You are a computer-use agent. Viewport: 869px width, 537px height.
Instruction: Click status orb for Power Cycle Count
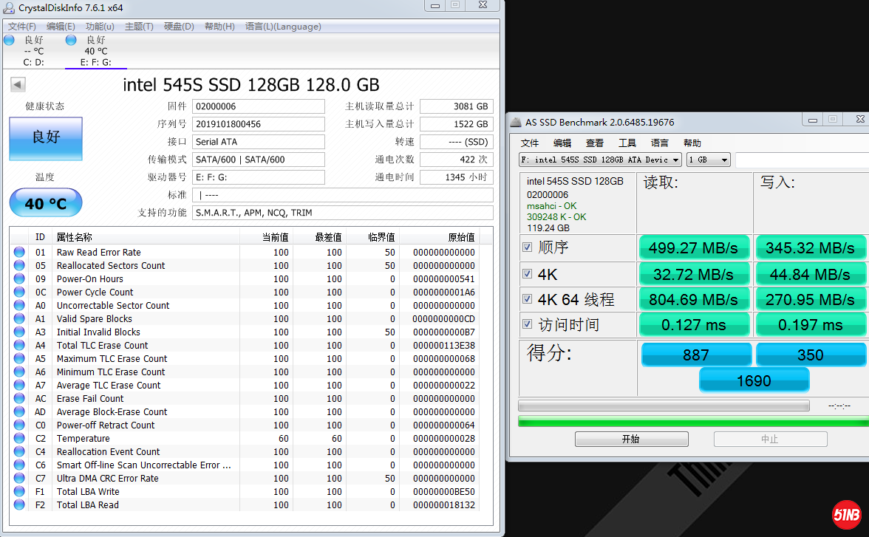click(x=19, y=292)
